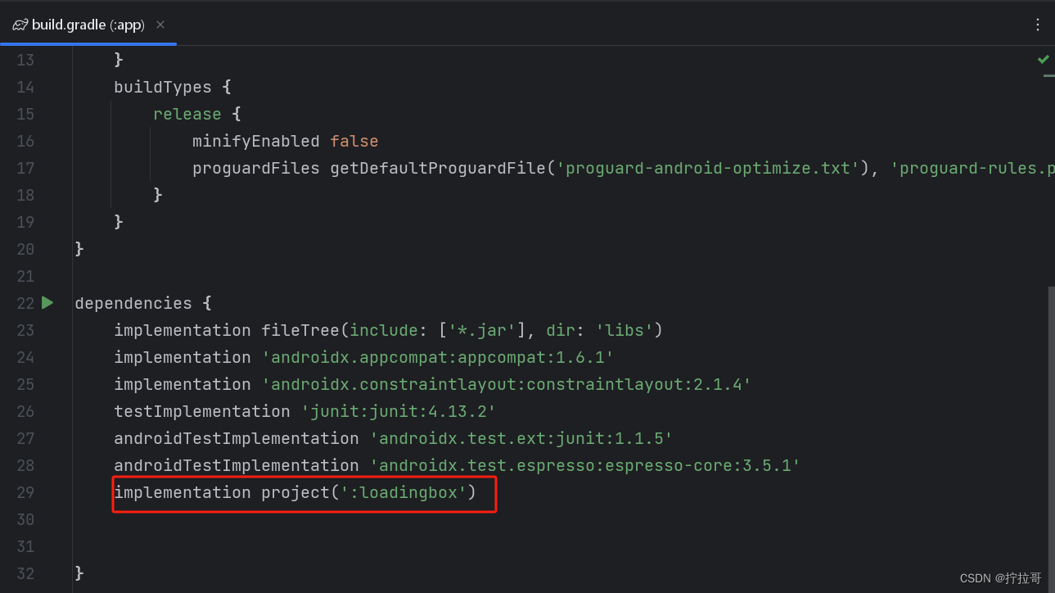Select the build.gradle (:app) editor tab

[x=88, y=25]
